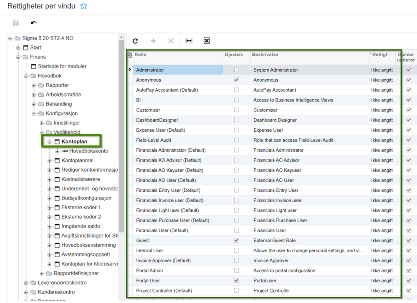
Task: Click the grid row-selector icon beside Rolle
Action: (x=130, y=55)
